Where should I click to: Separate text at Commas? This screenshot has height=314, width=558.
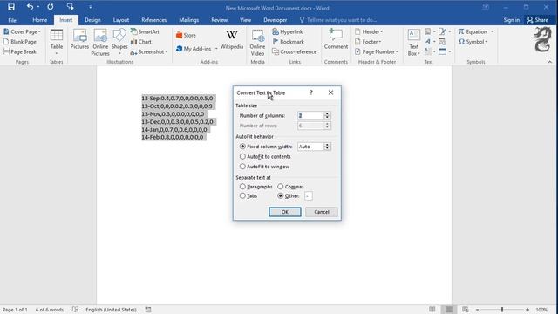[x=290, y=186]
